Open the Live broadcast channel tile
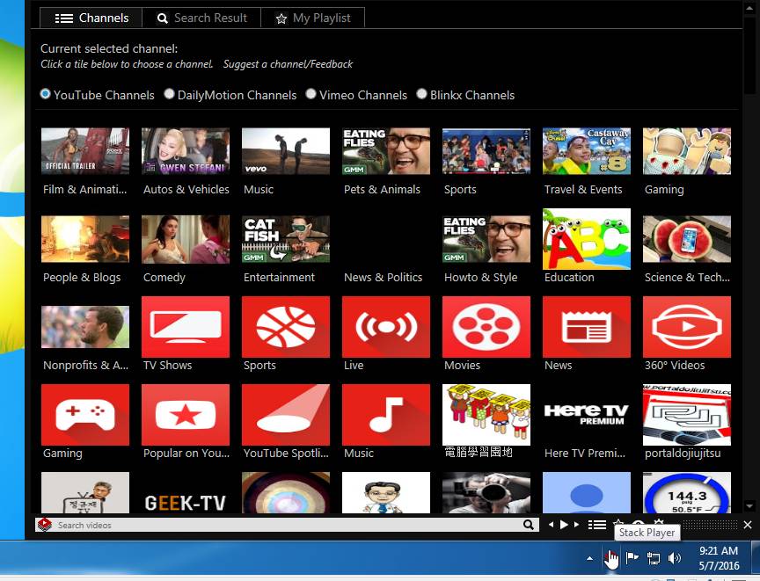The image size is (760, 581). click(385, 327)
